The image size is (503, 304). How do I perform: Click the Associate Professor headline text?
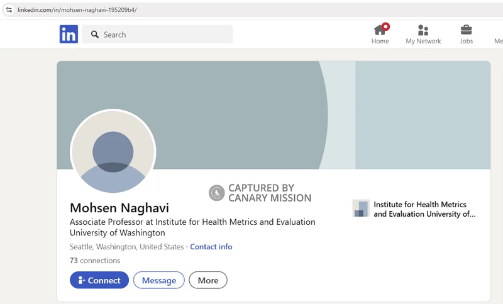coord(192,227)
